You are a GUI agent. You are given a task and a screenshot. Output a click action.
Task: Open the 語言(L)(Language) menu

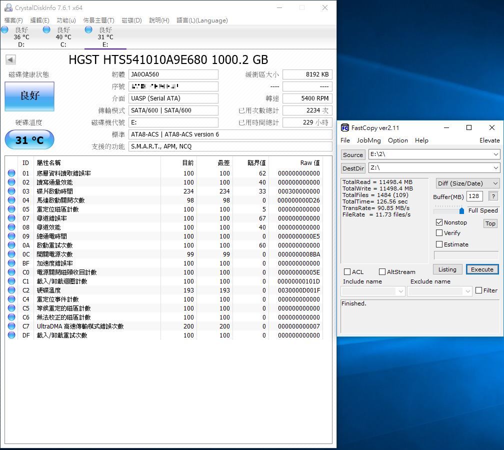tap(202, 20)
